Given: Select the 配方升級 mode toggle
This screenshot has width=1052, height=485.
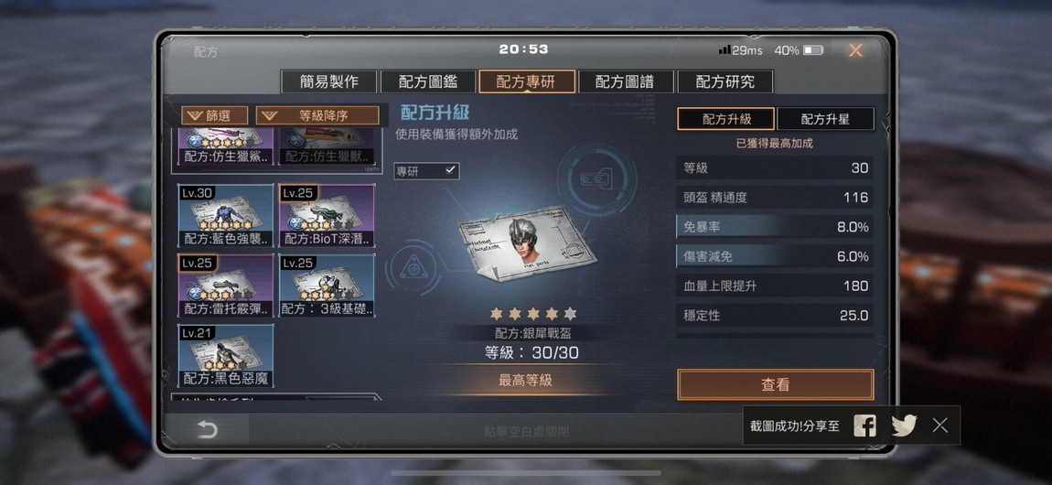Looking at the screenshot, I should click(x=726, y=119).
